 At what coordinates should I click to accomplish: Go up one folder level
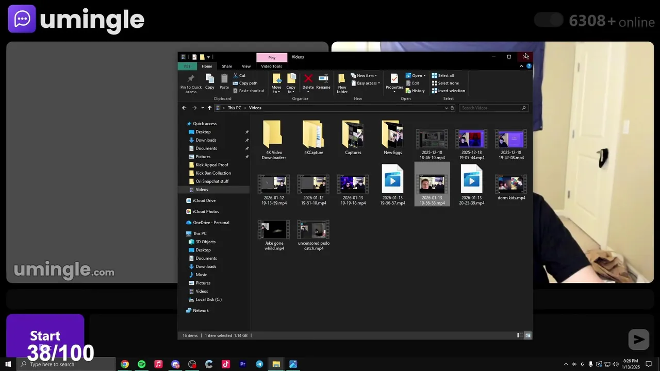click(209, 108)
